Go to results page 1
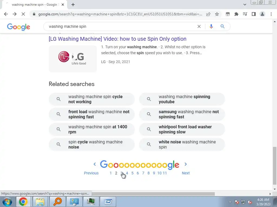The image size is (277, 207). point(111,173)
